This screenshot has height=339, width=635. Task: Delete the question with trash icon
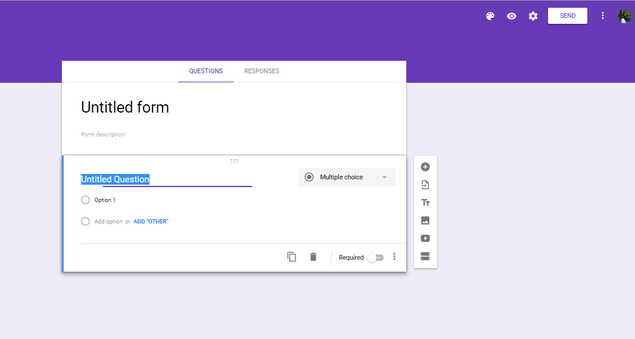point(313,257)
